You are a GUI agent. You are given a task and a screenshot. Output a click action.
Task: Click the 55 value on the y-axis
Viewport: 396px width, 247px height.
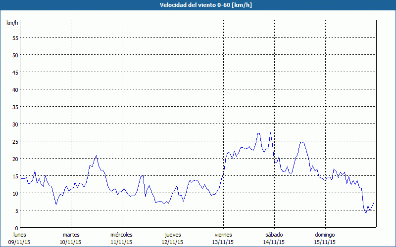tap(15, 38)
